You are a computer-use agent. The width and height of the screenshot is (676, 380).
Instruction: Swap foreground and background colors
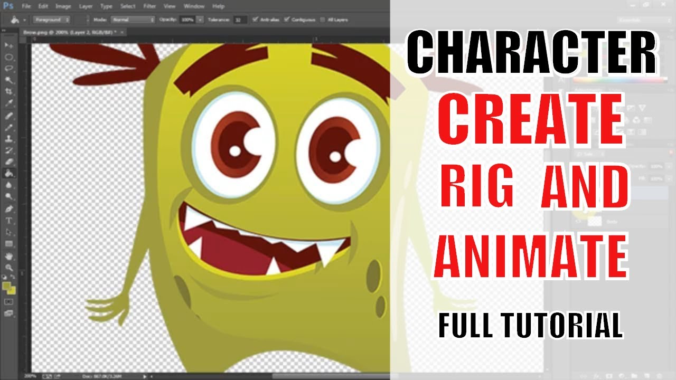coord(13,277)
